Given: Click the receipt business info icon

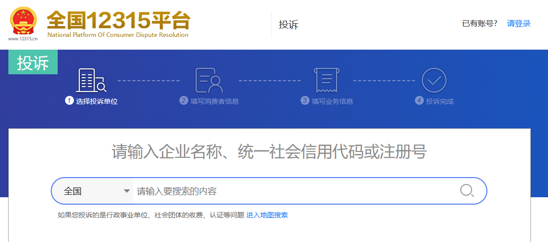Looking at the screenshot, I should 327,80.
